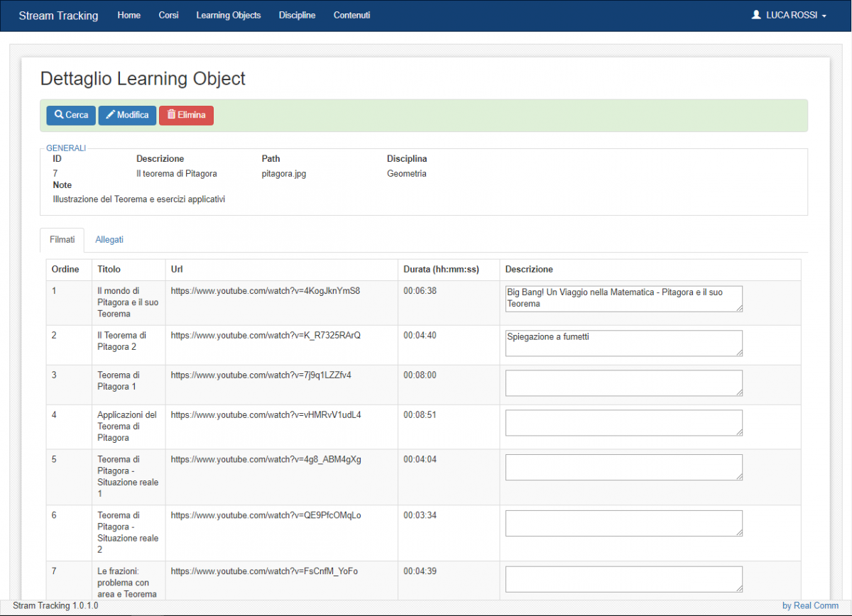Screen dimensions: 852x616
Task: Click the empty description field in row 3
Action: [x=623, y=383]
